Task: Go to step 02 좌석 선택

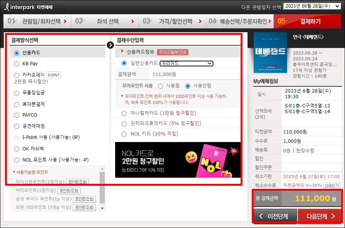Action: click(x=105, y=21)
